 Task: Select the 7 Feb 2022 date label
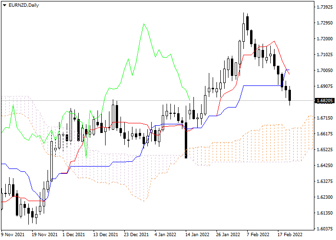coord(257,235)
